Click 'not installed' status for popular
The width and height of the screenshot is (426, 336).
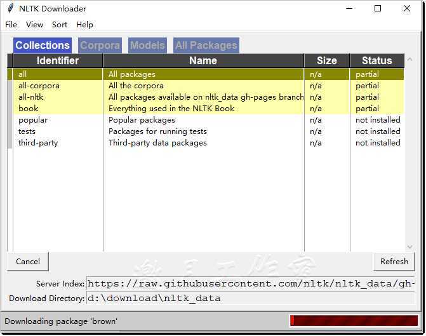[378, 120]
